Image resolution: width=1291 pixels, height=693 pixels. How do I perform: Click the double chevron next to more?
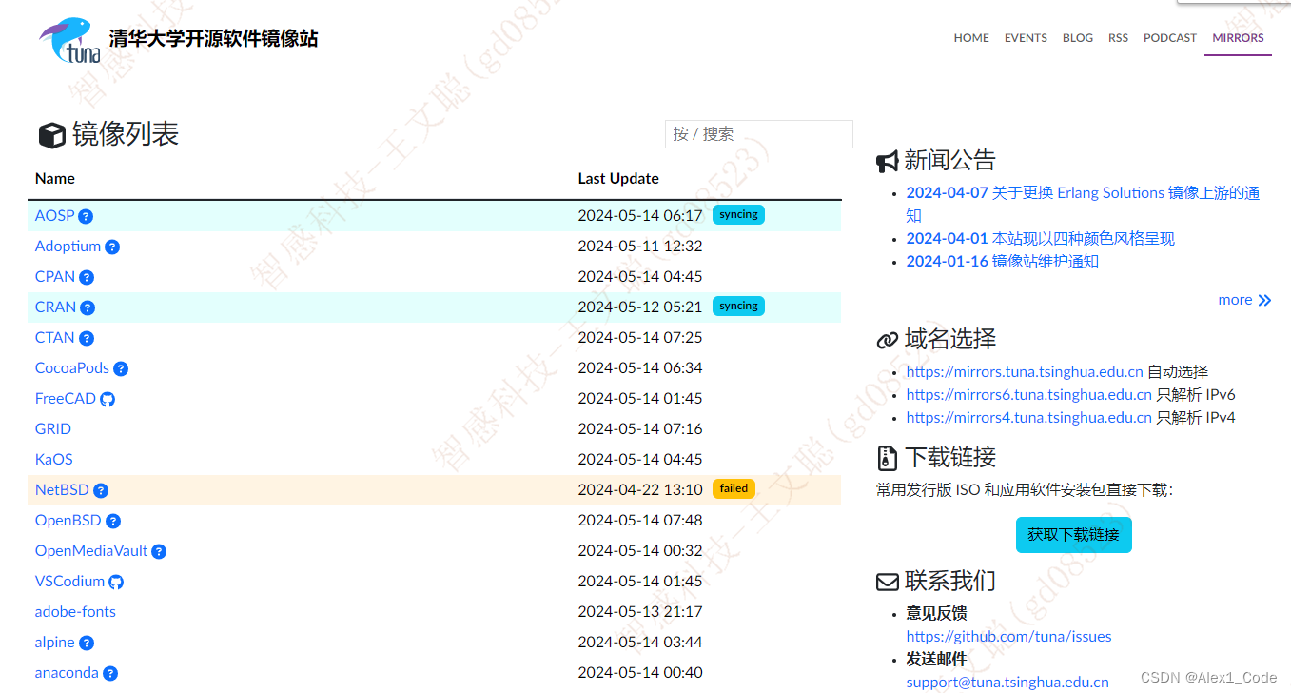click(x=1264, y=300)
